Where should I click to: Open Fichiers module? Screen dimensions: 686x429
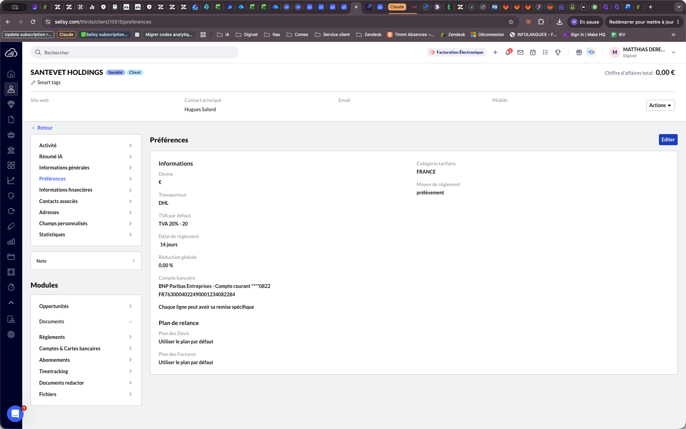click(x=86, y=394)
